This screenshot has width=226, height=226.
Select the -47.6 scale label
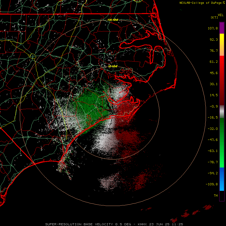click(x=213, y=140)
